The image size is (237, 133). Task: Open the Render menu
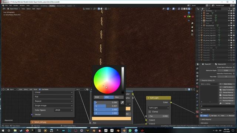(16, 6)
